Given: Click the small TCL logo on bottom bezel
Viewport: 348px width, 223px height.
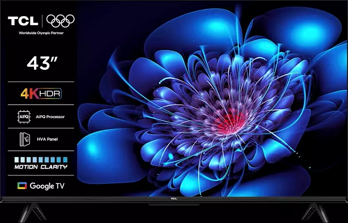Looking at the screenshot, I should [174, 198].
